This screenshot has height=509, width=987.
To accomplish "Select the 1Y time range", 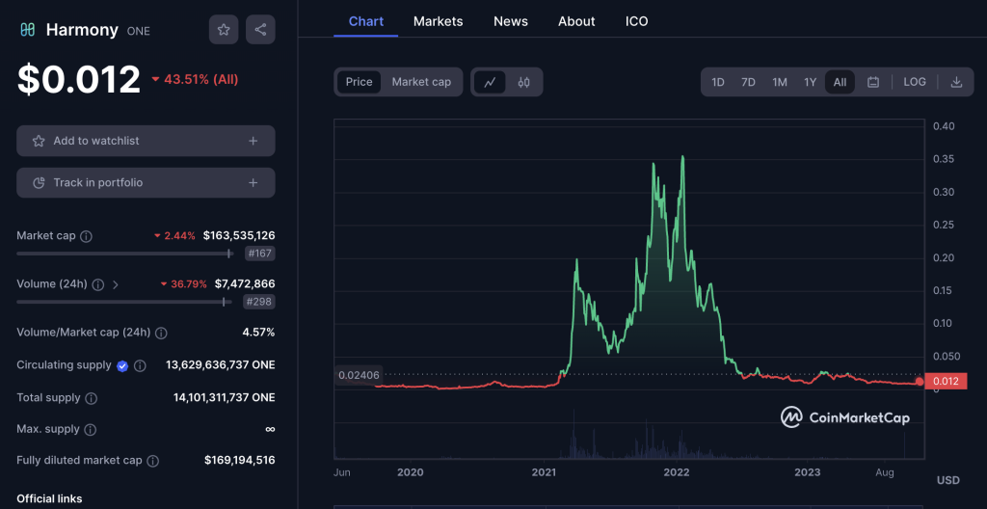I will 810,82.
